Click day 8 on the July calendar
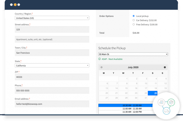This screenshot has width=183, height=121. tap(123, 84)
